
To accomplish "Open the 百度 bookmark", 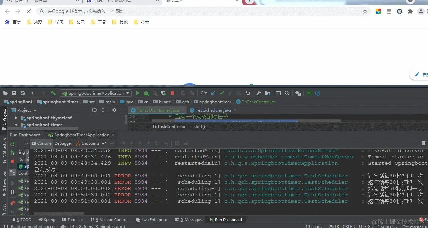I will point(13,22).
